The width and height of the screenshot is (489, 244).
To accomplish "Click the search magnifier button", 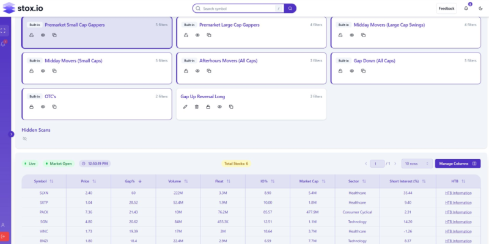I will pyautogui.click(x=290, y=9).
